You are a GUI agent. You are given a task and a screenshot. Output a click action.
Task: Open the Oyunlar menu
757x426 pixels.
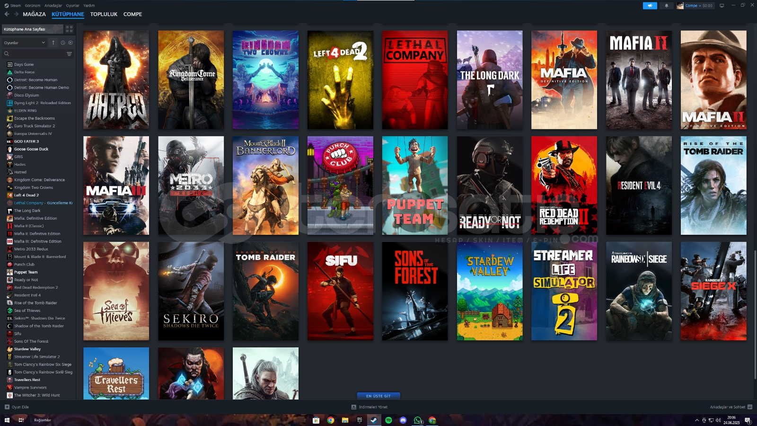click(72, 6)
